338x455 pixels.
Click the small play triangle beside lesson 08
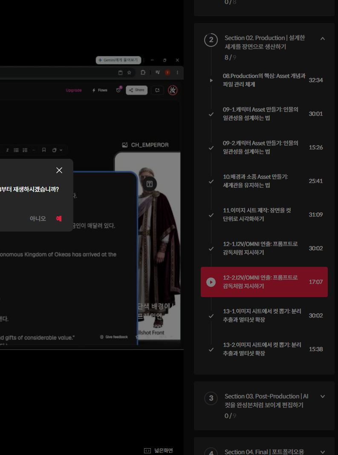click(211, 80)
